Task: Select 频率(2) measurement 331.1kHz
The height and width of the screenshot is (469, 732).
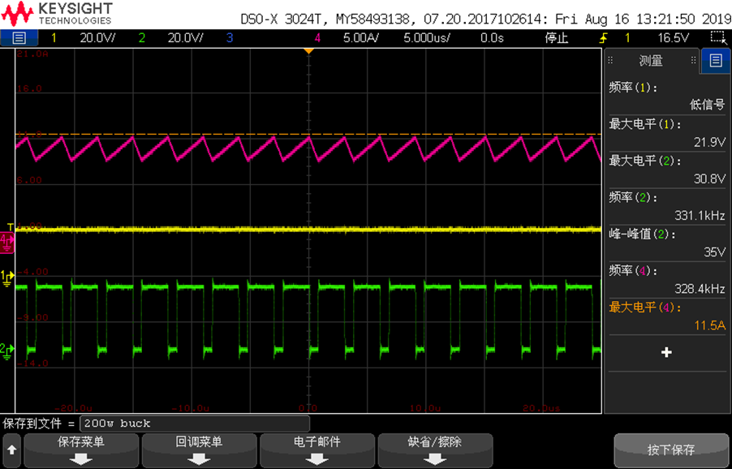Action: click(667, 206)
